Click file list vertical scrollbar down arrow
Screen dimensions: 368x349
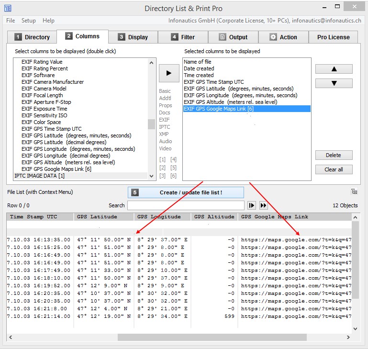tap(355, 329)
